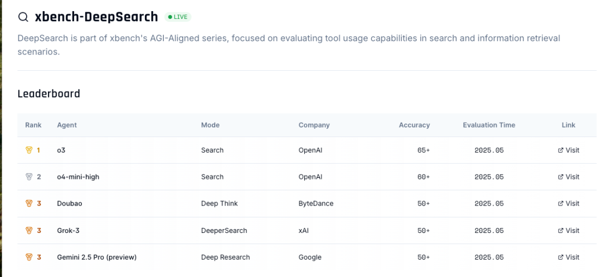Click the search magnifier icon beside xbench-DeepSearch
The height and width of the screenshot is (277, 602).
(23, 17)
